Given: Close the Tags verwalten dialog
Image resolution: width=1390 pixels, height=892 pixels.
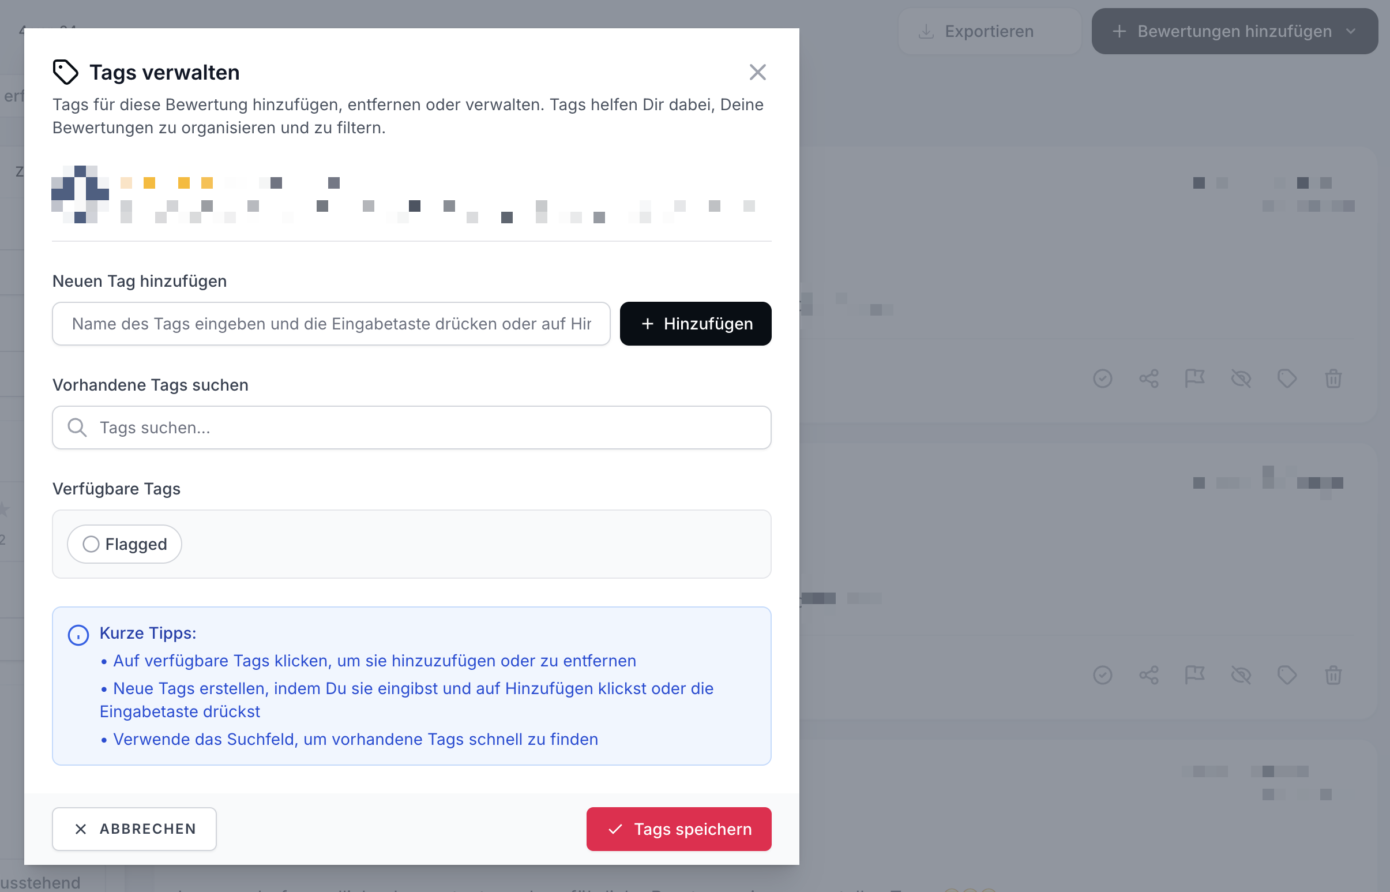Looking at the screenshot, I should (x=757, y=72).
